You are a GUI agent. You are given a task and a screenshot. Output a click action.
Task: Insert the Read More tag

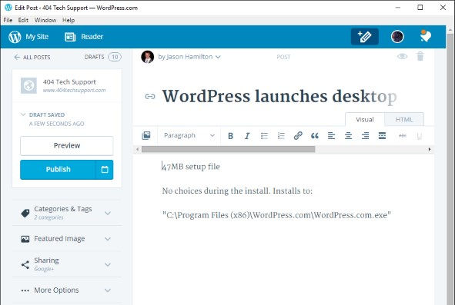pyautogui.click(x=382, y=135)
